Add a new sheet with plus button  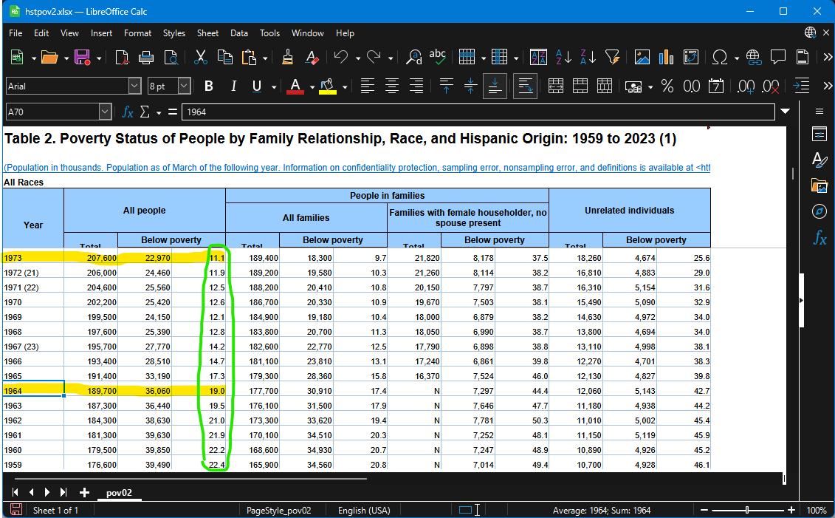tap(84, 493)
